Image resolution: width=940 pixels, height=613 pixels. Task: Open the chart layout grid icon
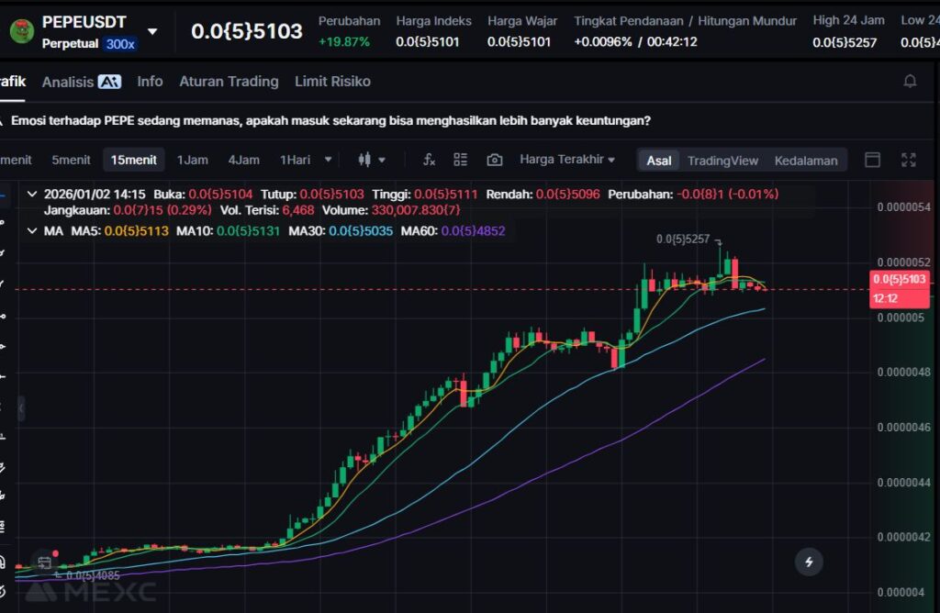pyautogui.click(x=461, y=160)
